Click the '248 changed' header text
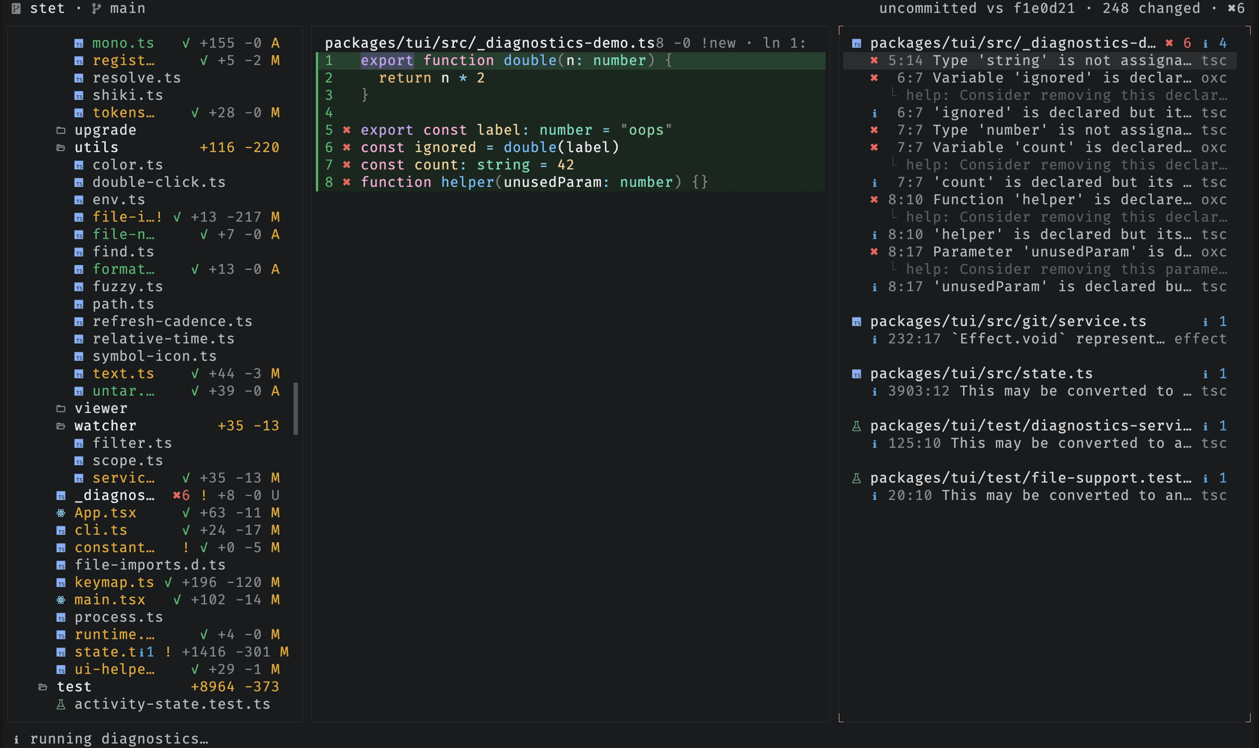1259x748 pixels. point(1151,8)
